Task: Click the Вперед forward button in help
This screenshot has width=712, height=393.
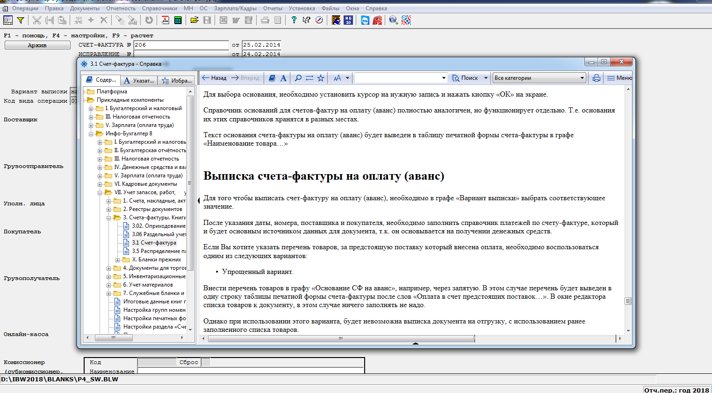Action: pyautogui.click(x=245, y=78)
